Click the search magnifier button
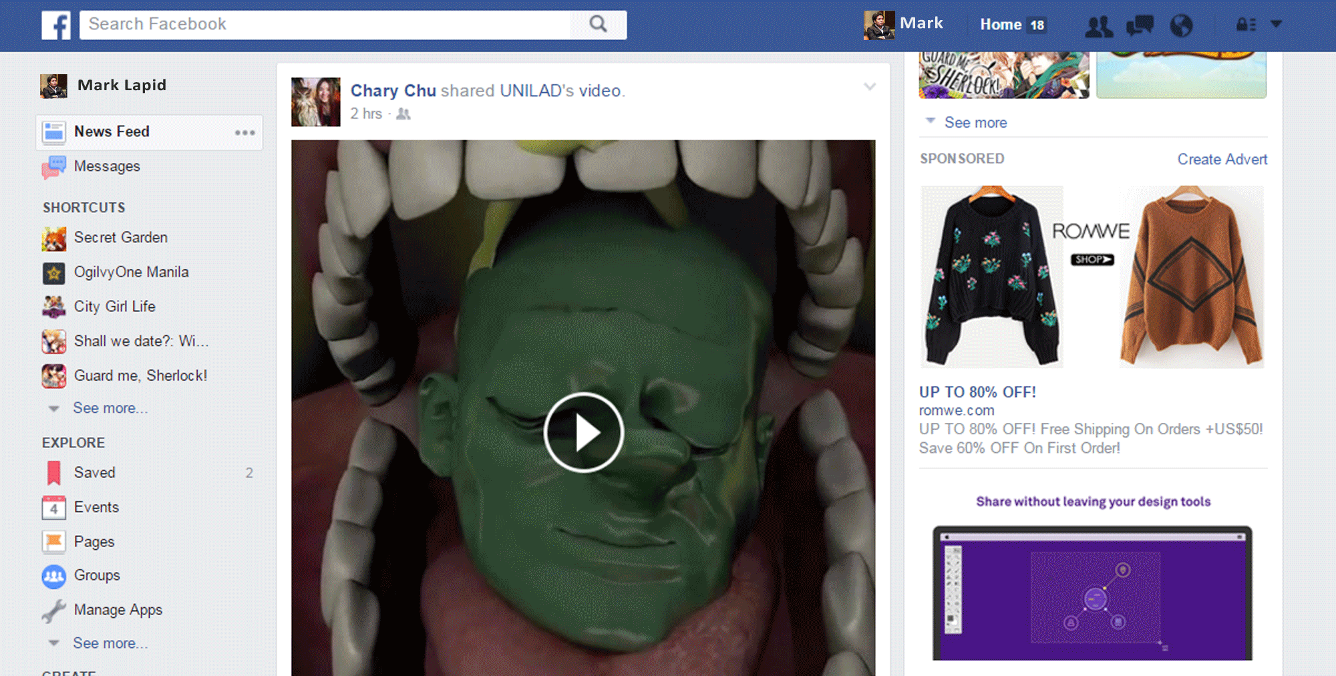 599,25
